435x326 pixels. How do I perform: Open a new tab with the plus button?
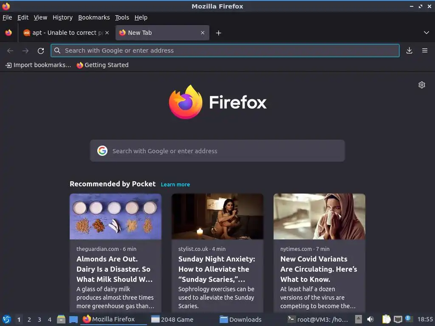tap(219, 33)
